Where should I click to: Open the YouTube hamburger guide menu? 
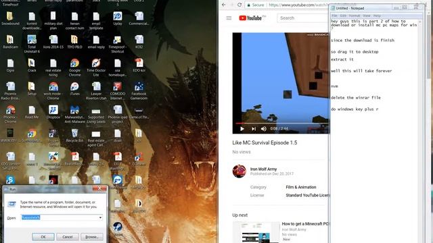229,18
